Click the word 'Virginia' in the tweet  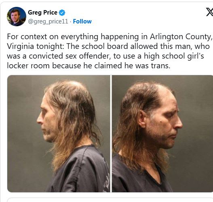pyautogui.click(x=20, y=46)
